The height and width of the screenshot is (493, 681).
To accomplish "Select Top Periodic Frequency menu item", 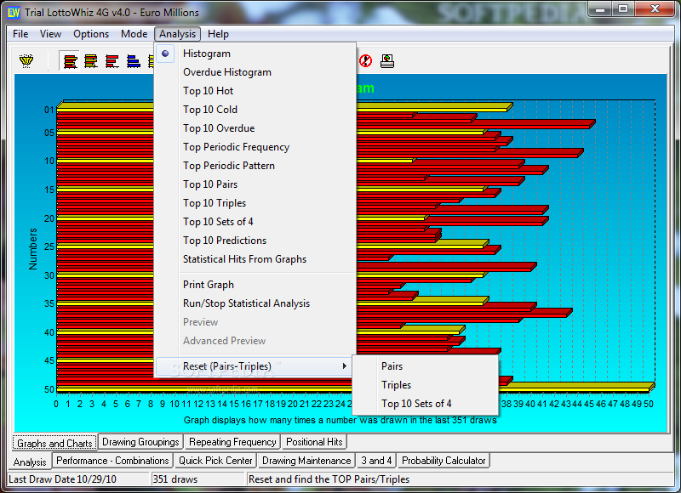I will [x=255, y=147].
